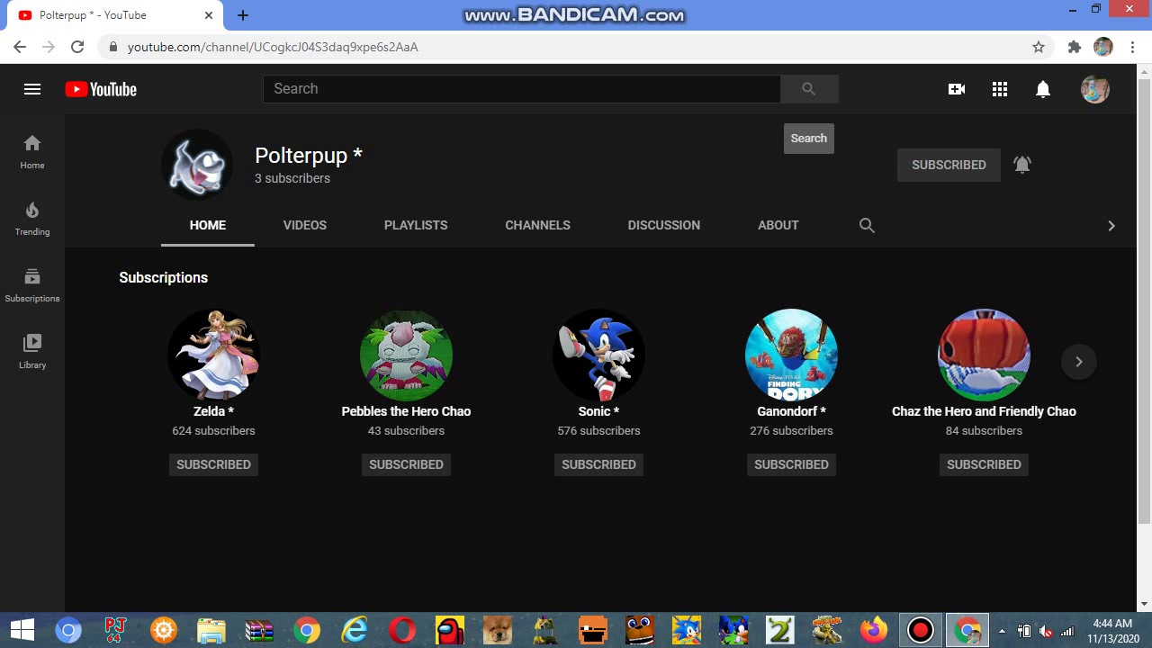1152x648 pixels.
Task: Open Library in the sidebar
Action: [32, 352]
